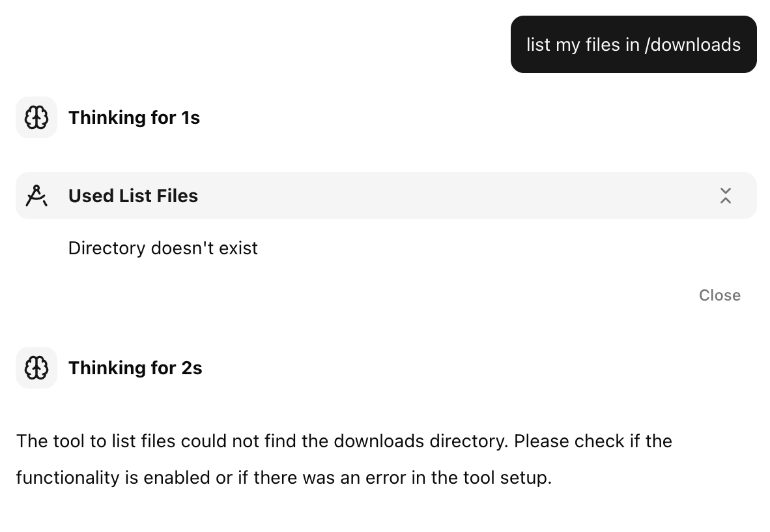Close the tool output using the Close link
The image size is (770, 532).
coord(719,295)
